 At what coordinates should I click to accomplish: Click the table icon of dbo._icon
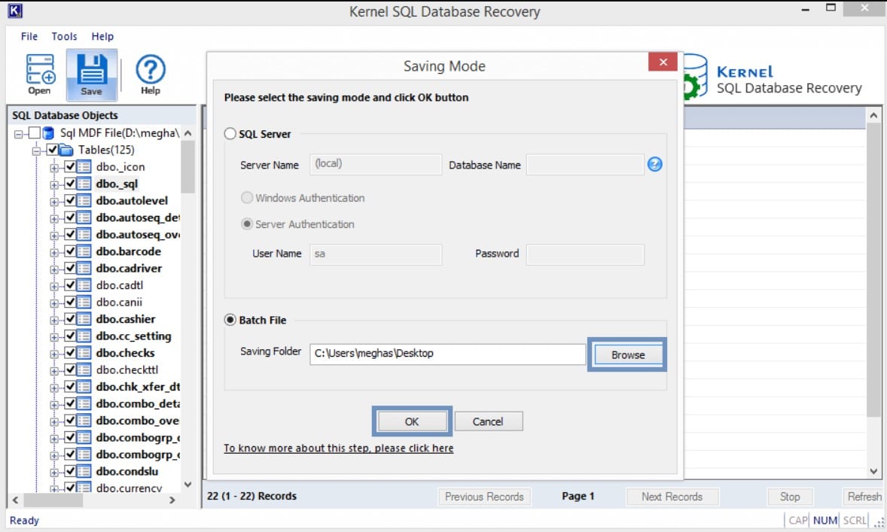[x=84, y=167]
